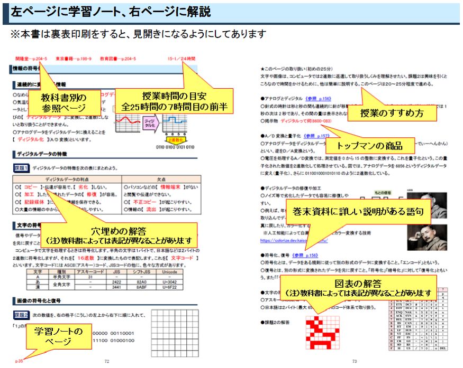Image resolution: width=463 pixels, height=368 pixels.
Task: Click the シフトJIS column header
Action: [141, 272]
